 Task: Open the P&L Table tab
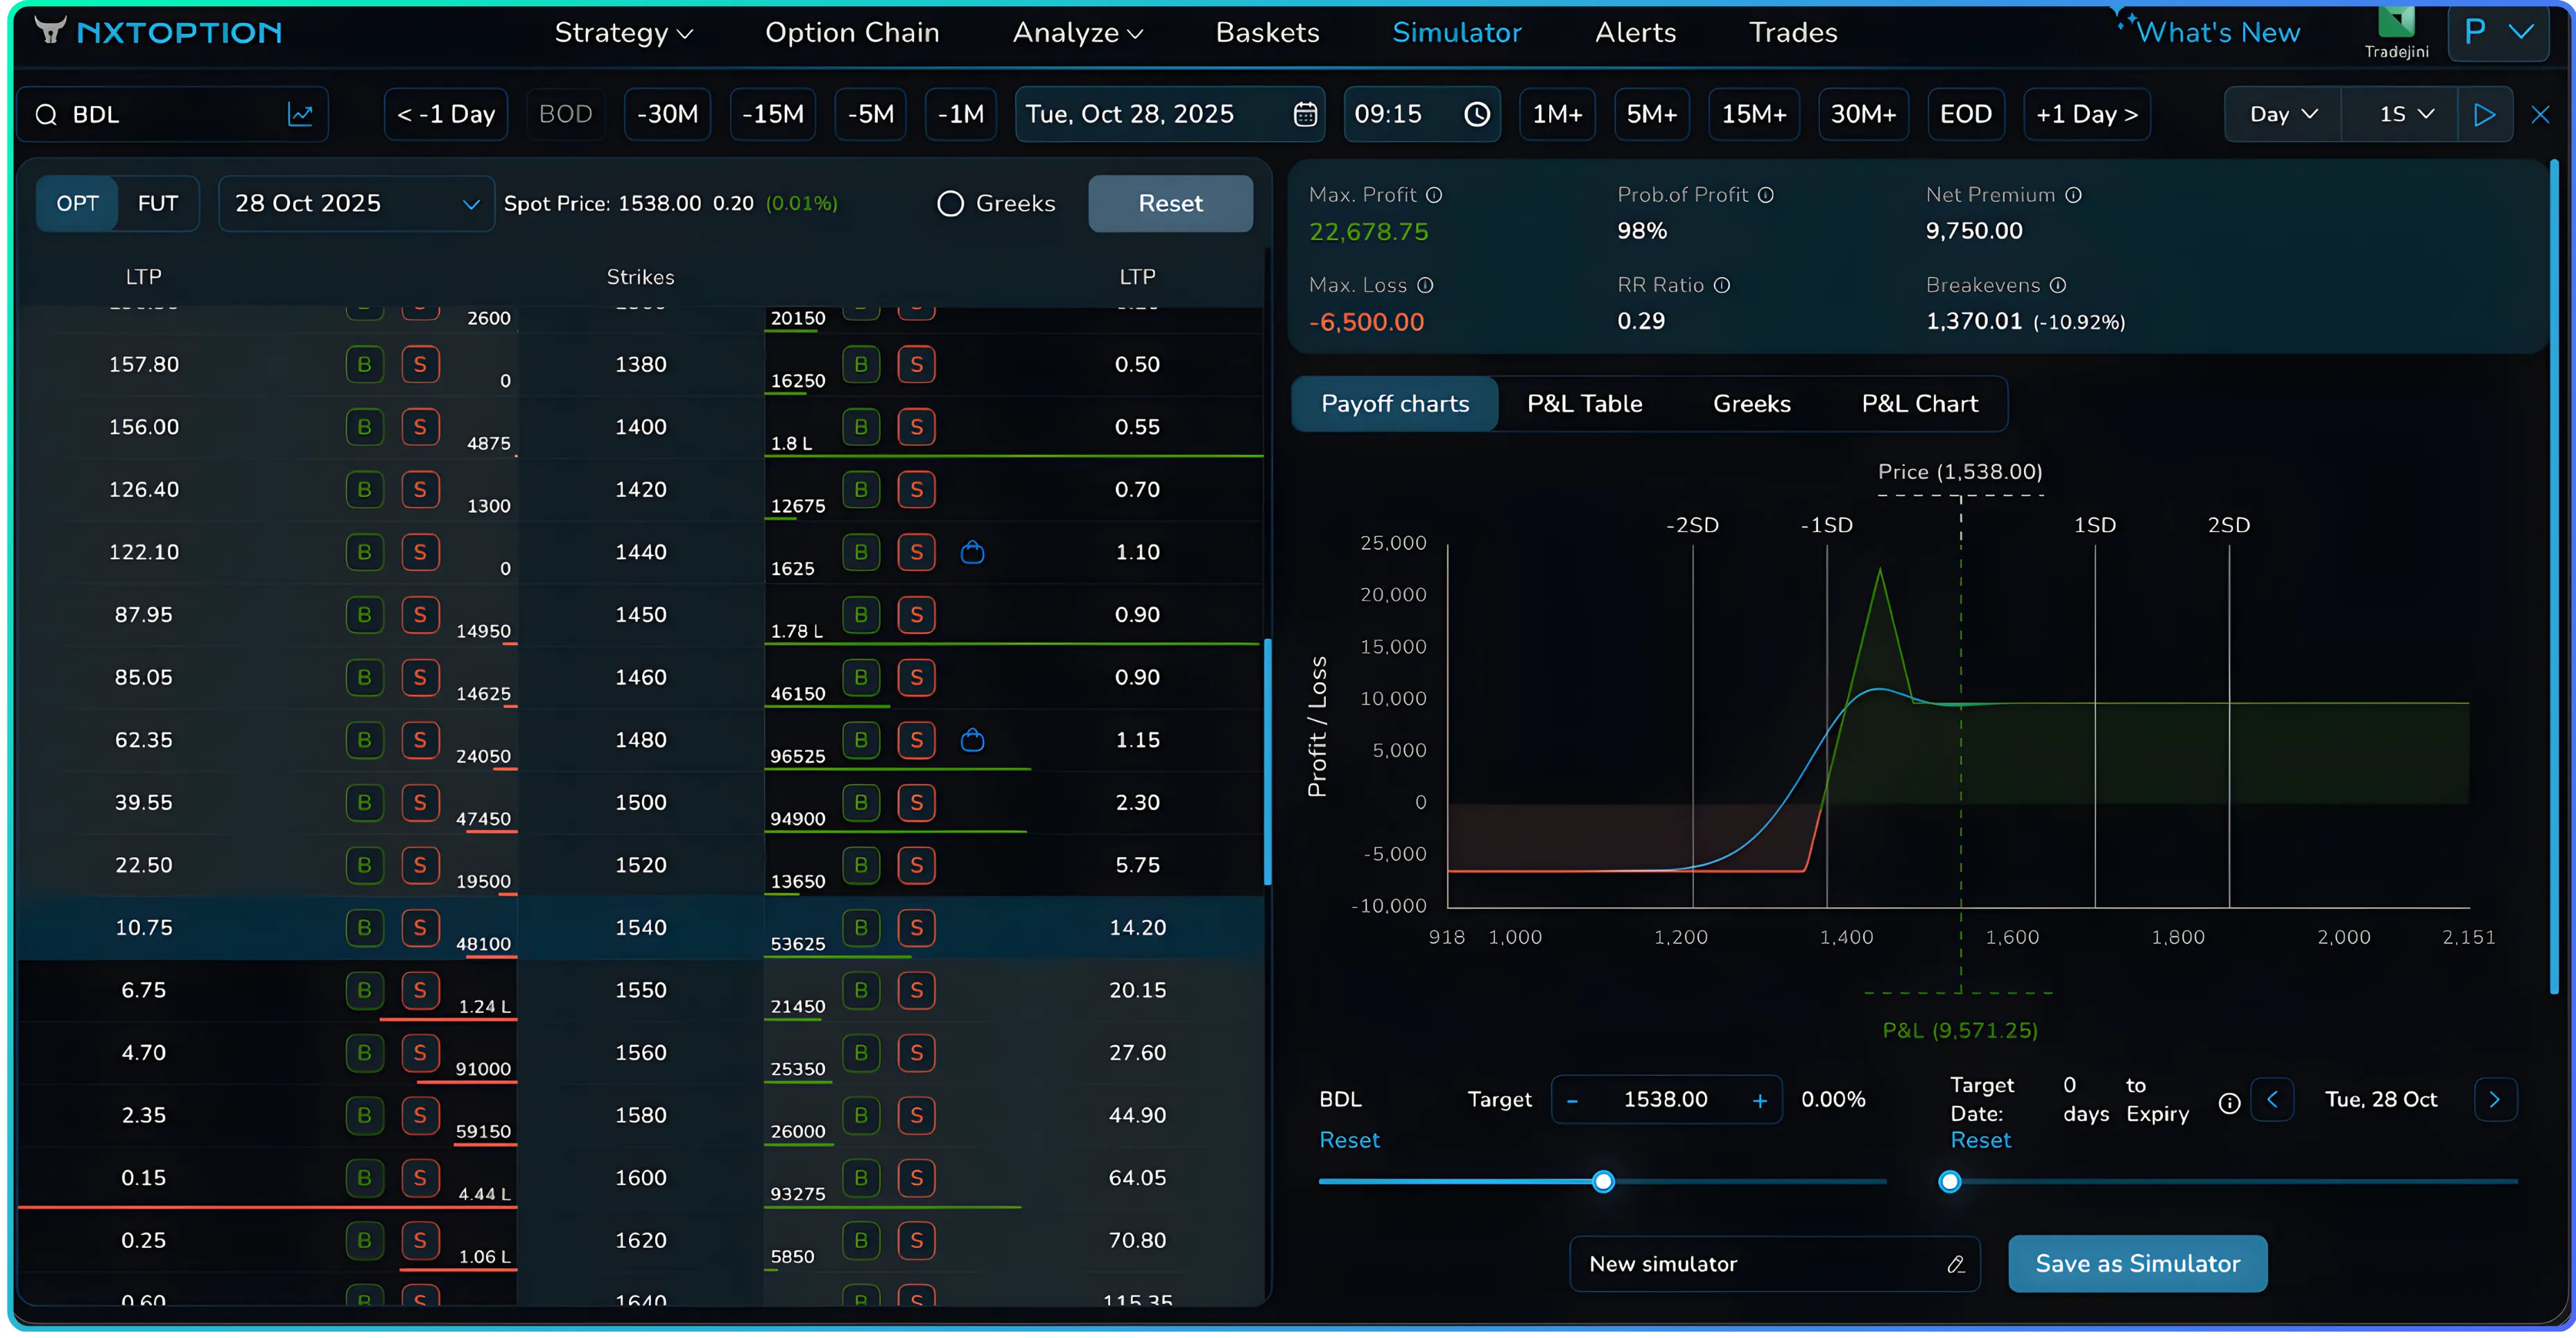(1584, 404)
